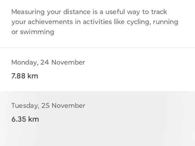Click the 6.35 km distance value
The width and height of the screenshot is (195, 146).
pyautogui.click(x=25, y=119)
